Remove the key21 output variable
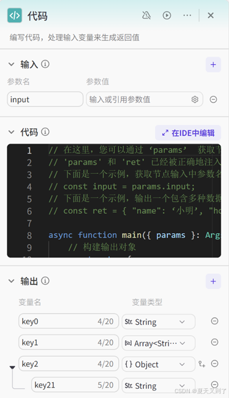 (x=214, y=384)
